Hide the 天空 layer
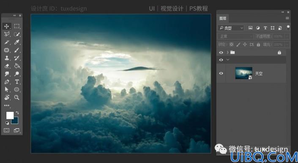This screenshot has width=298, height=163. pyautogui.click(x=221, y=73)
